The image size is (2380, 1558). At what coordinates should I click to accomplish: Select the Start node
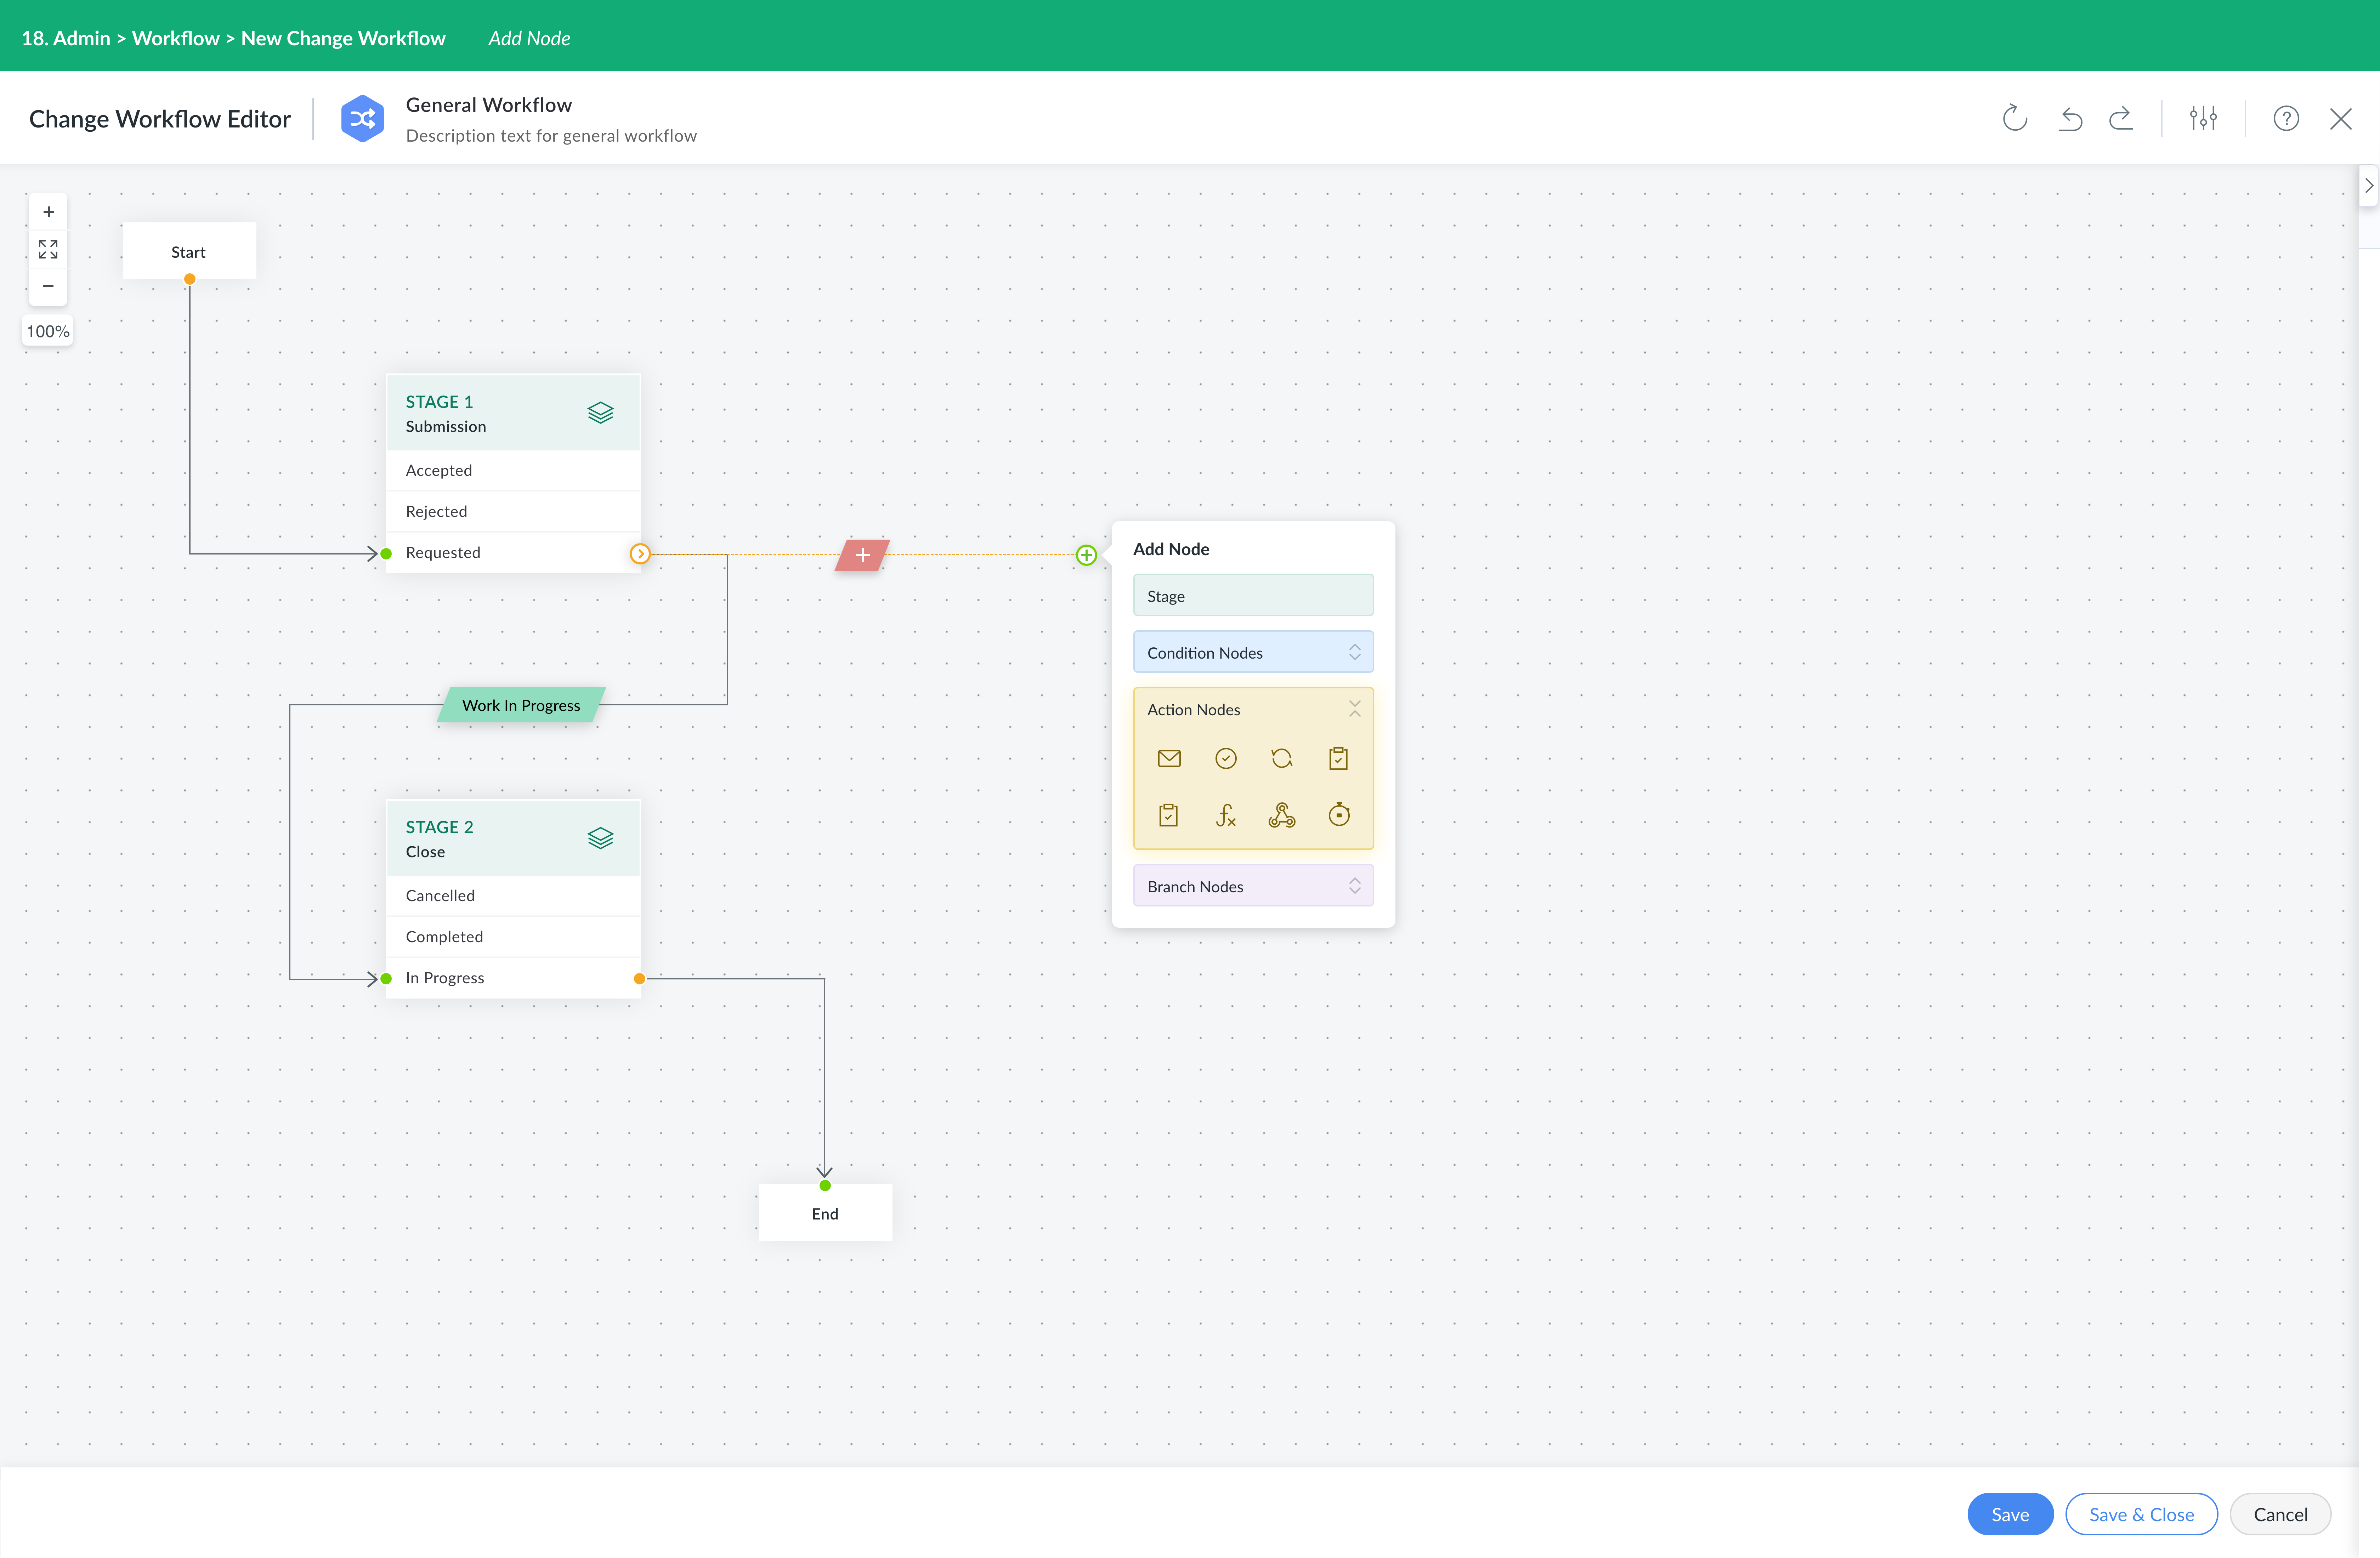(189, 251)
